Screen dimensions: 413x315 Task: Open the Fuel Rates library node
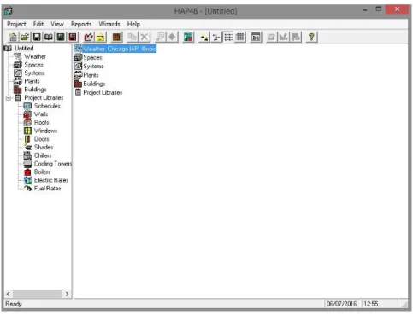tap(47, 189)
